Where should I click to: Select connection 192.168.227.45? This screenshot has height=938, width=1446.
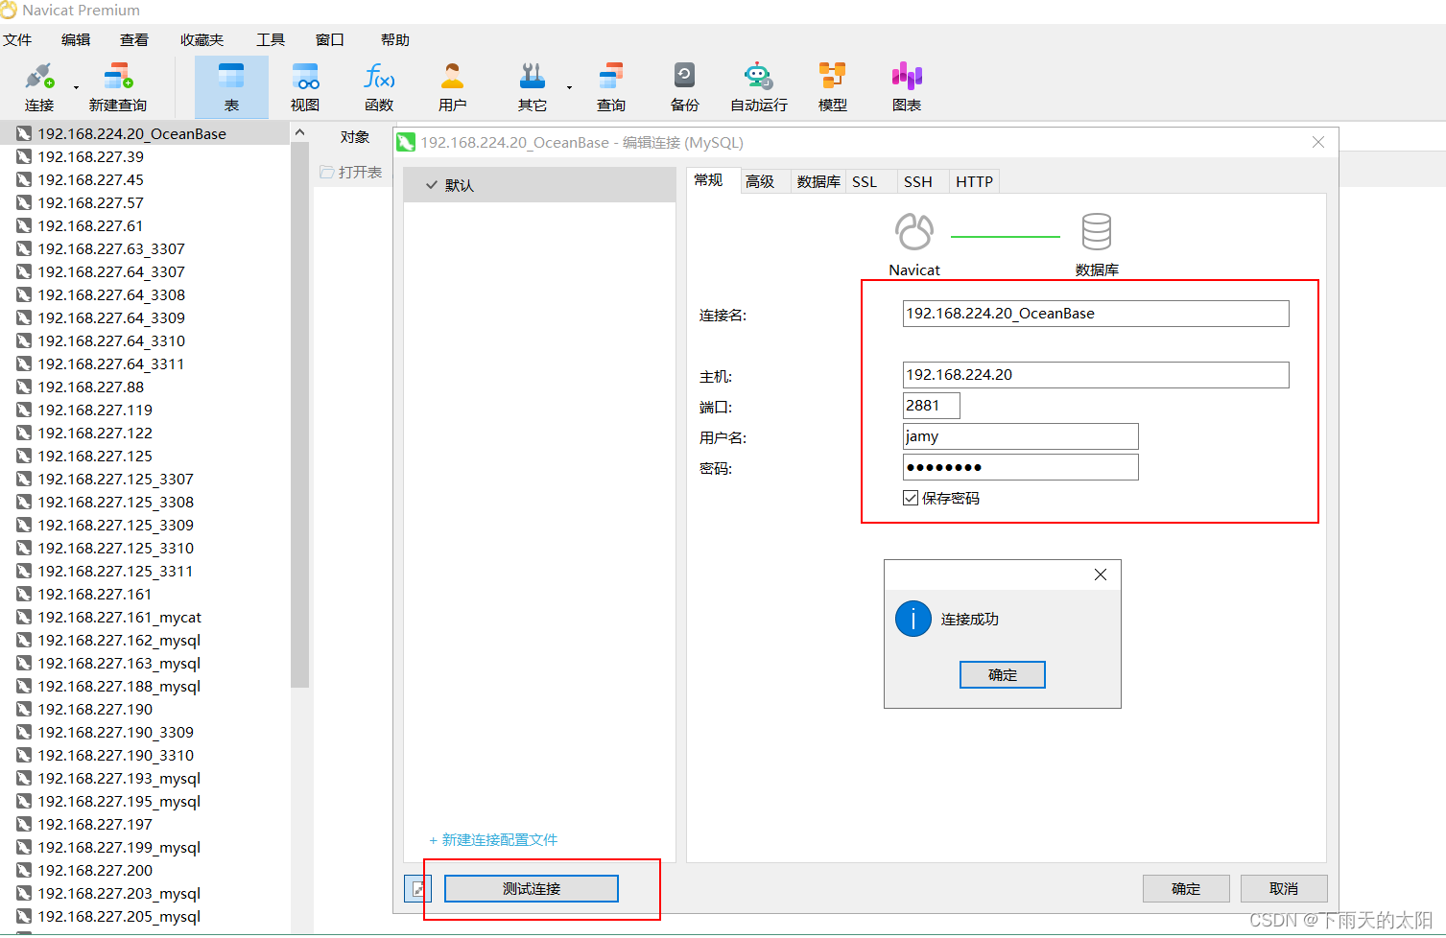click(145, 179)
